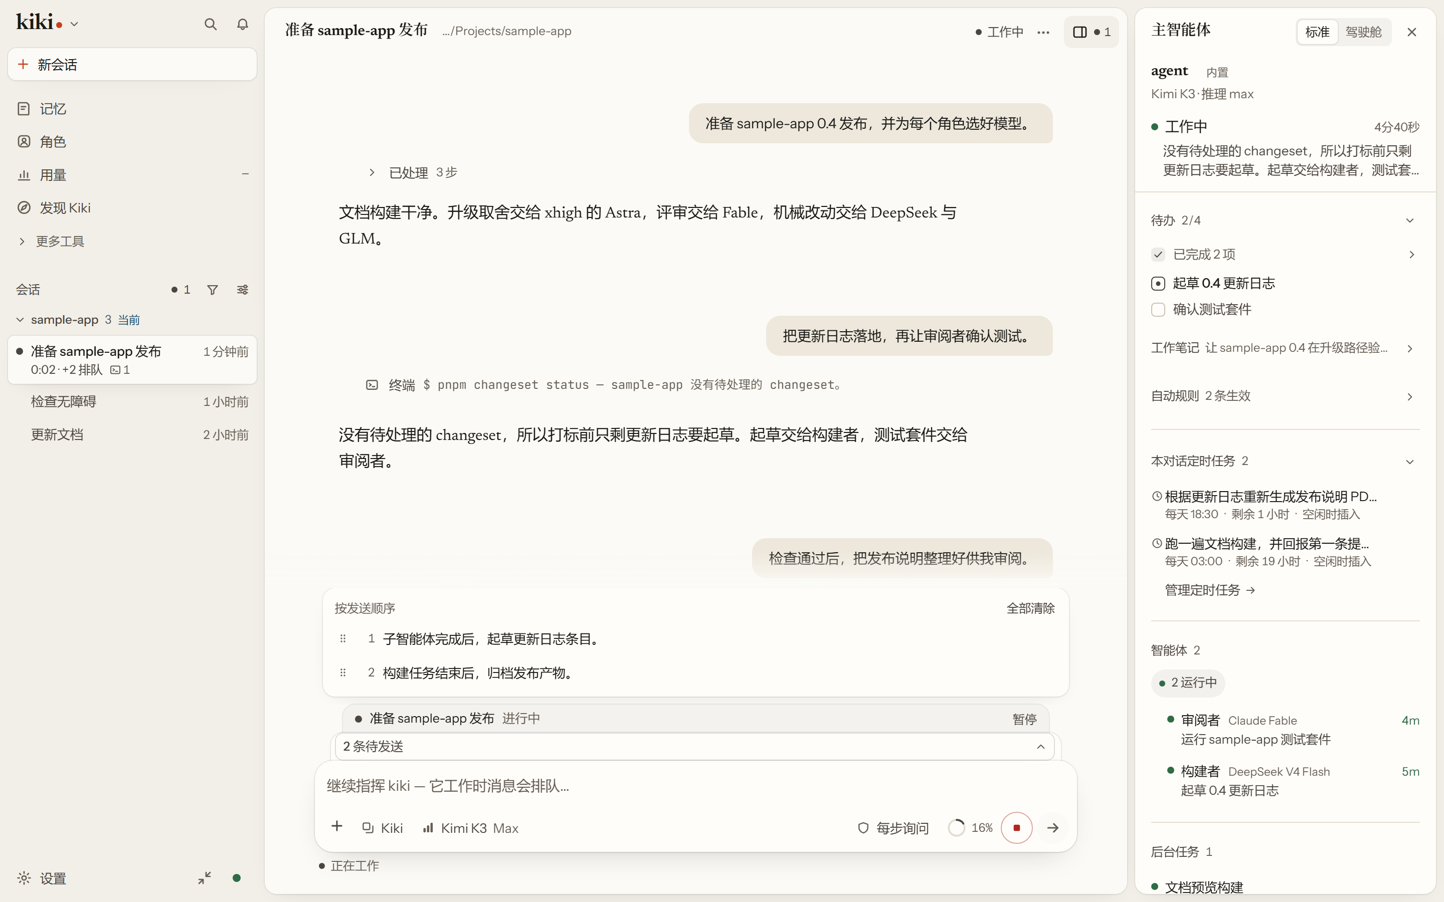Open the notifications bell
This screenshot has width=1444, height=902.
tap(242, 24)
